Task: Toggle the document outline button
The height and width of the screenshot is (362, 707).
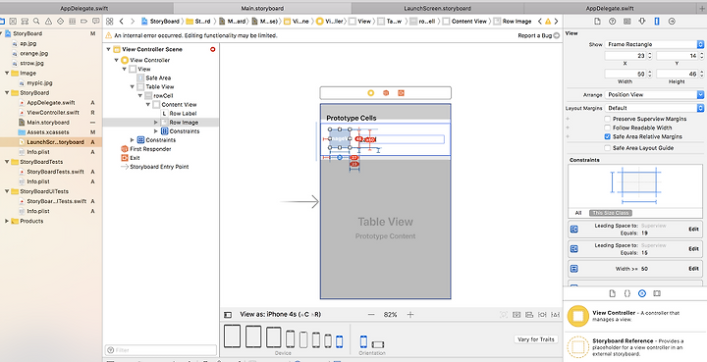Action: [228, 315]
